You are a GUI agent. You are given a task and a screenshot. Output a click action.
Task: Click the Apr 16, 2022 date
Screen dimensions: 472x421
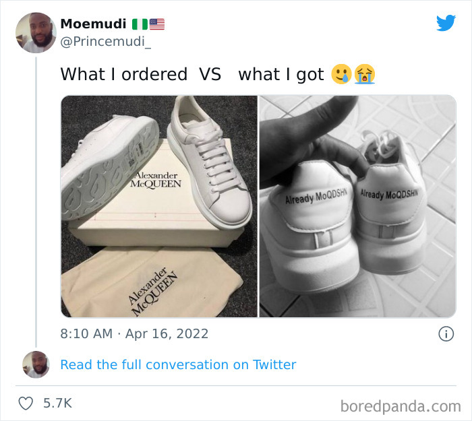coord(167,334)
